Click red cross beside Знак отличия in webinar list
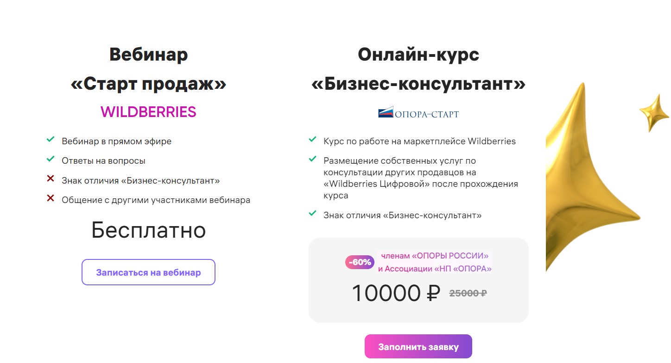The height and width of the screenshot is (363, 671). tap(51, 179)
